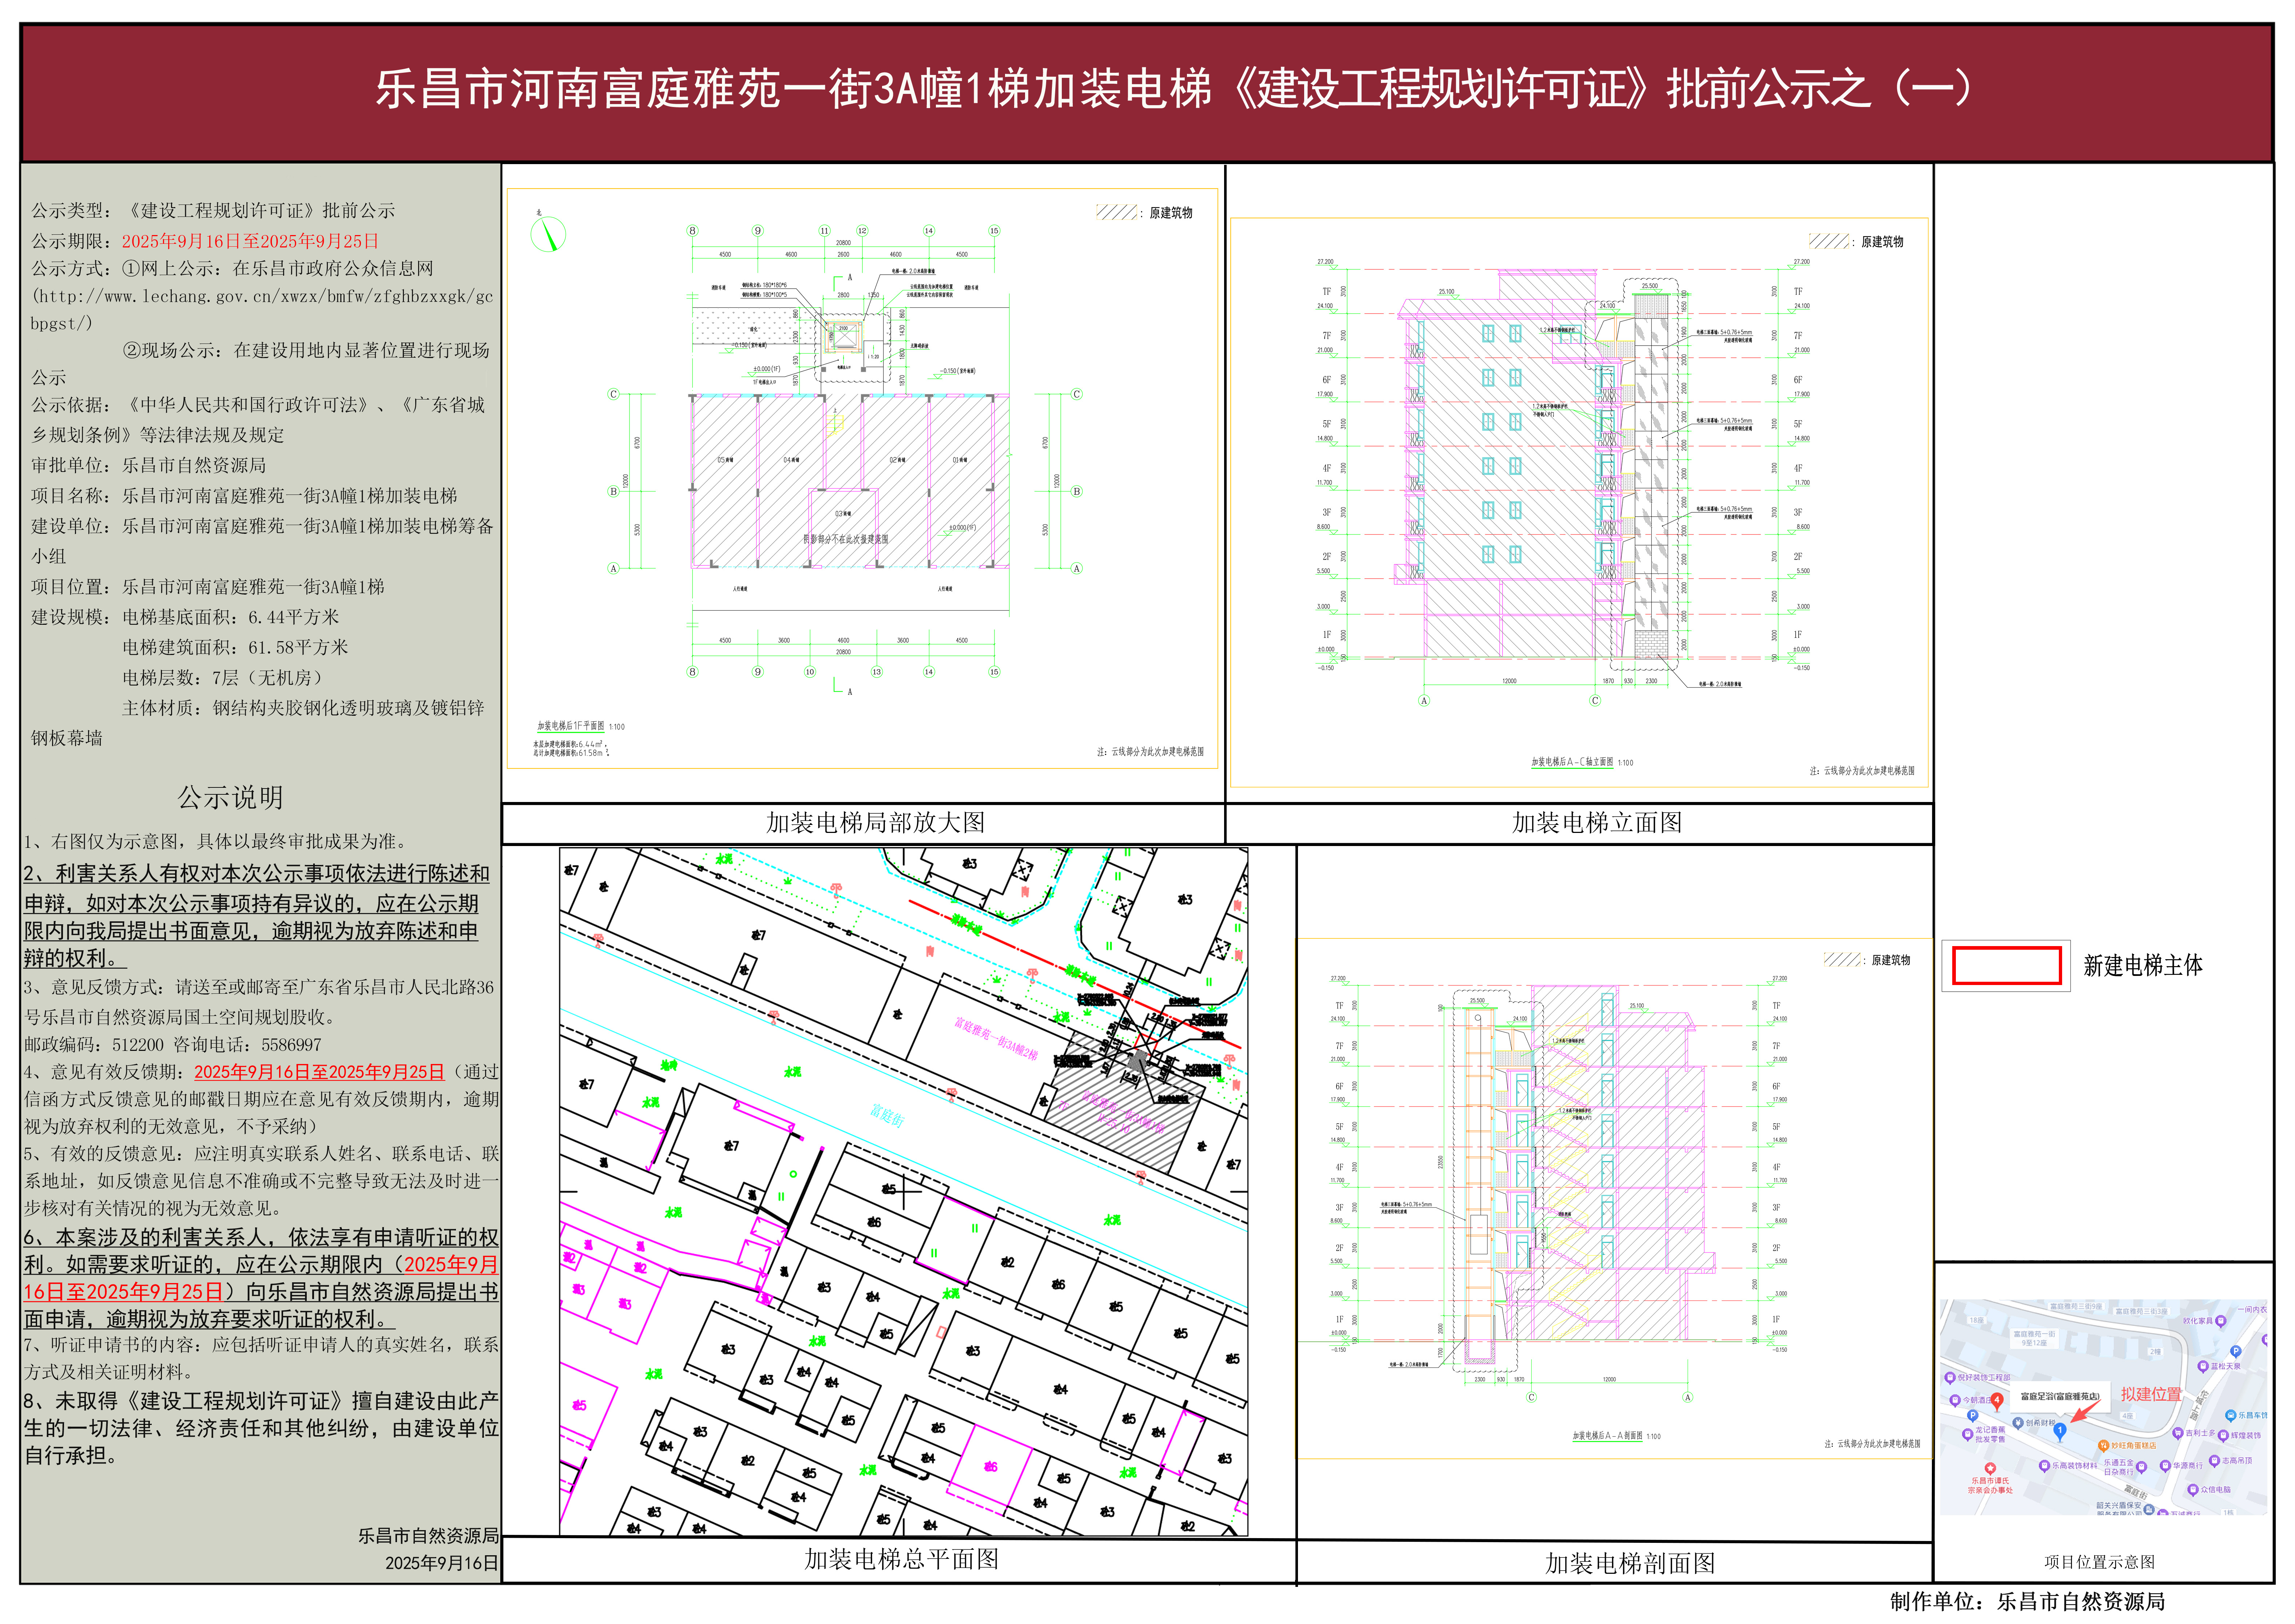Click the red star marker of 乐昌市谭氏宗亲会办事处
The width and height of the screenshot is (2295, 1624).
(1990, 1469)
